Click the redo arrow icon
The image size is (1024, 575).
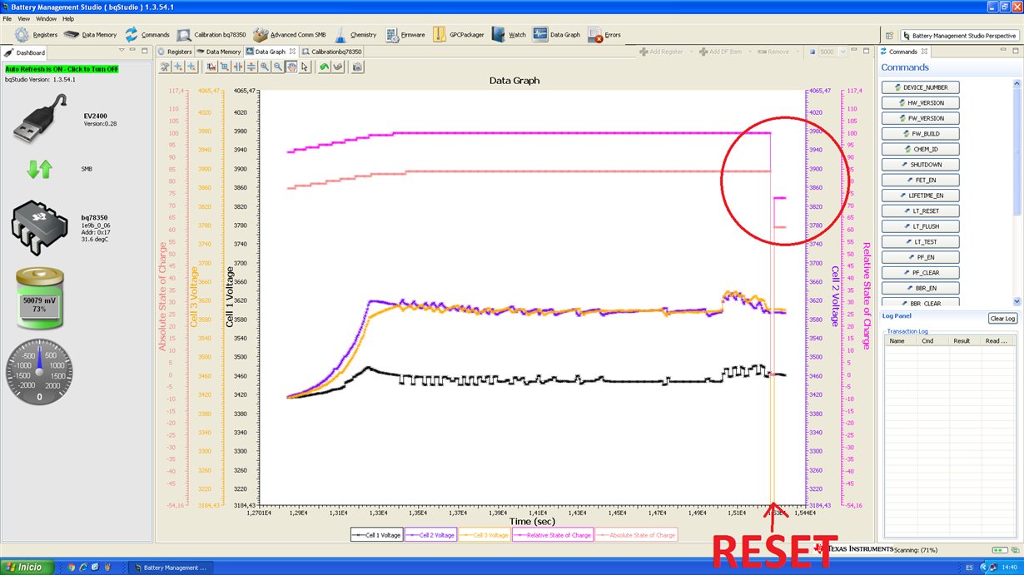[x=338, y=66]
